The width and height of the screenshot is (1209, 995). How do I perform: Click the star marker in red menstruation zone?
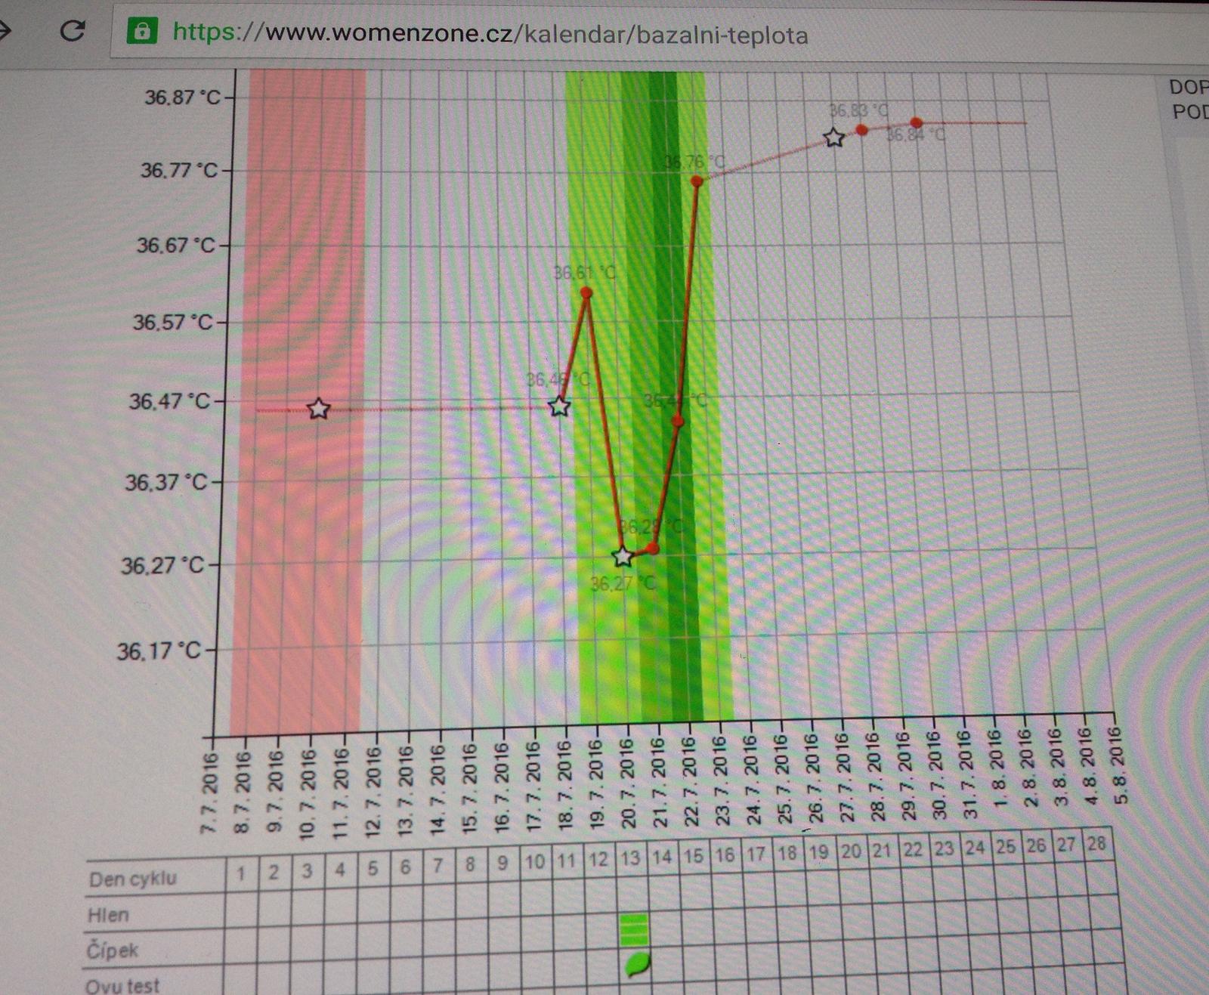click(x=319, y=409)
